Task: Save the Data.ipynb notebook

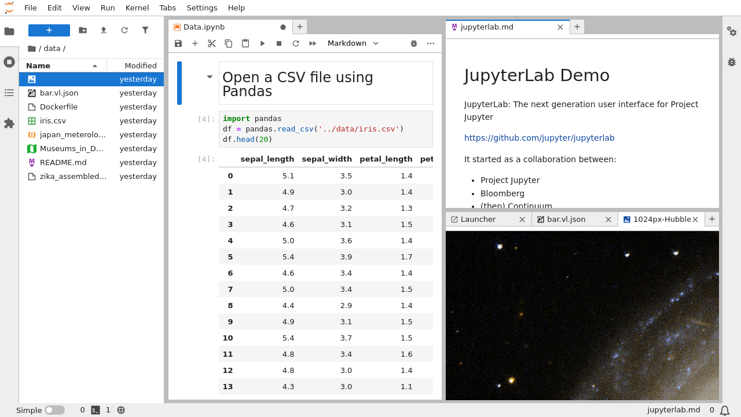Action: (x=178, y=43)
